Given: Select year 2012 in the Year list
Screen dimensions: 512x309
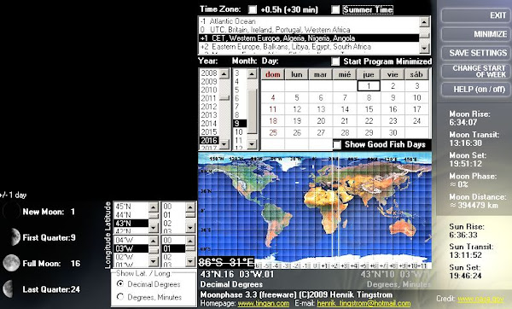Looking at the screenshot, I should point(209,107).
